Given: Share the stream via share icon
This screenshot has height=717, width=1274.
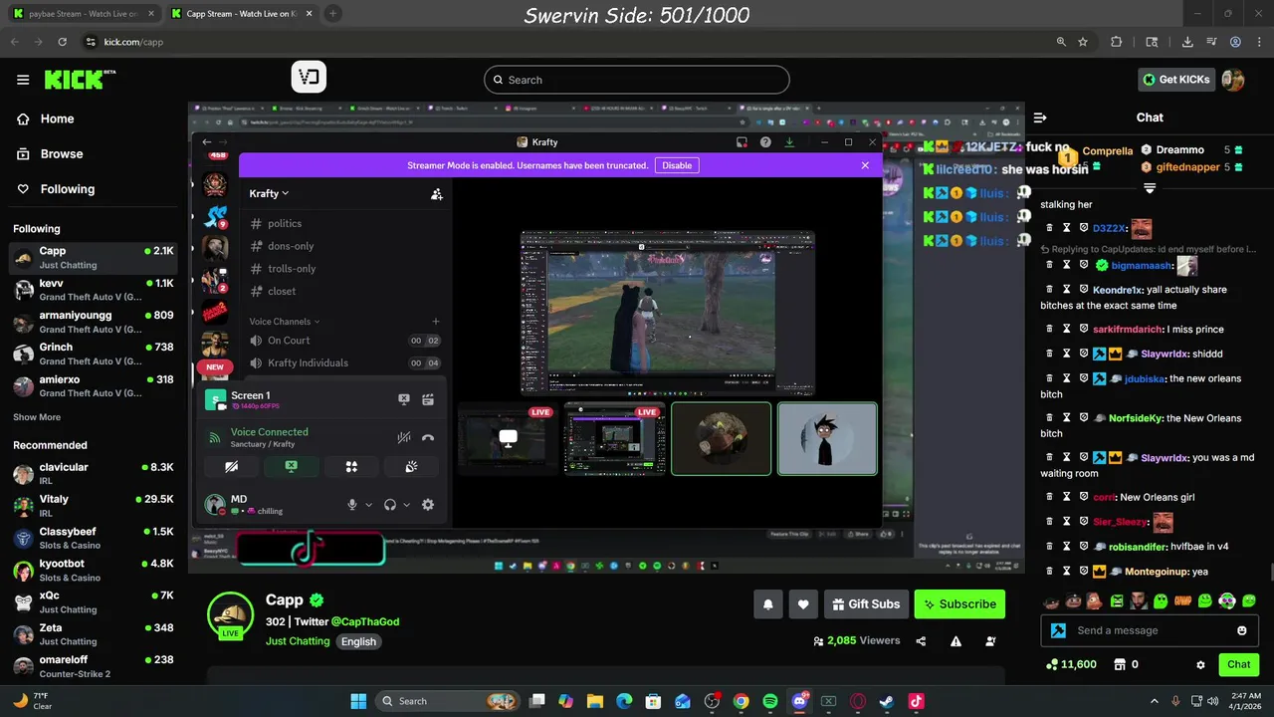Looking at the screenshot, I should tap(921, 641).
